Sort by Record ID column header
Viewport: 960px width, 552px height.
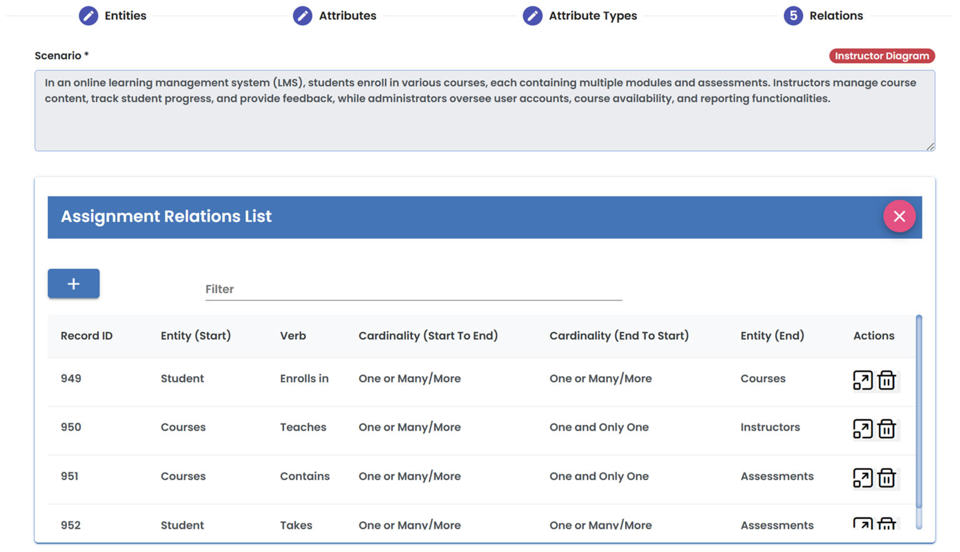(86, 336)
